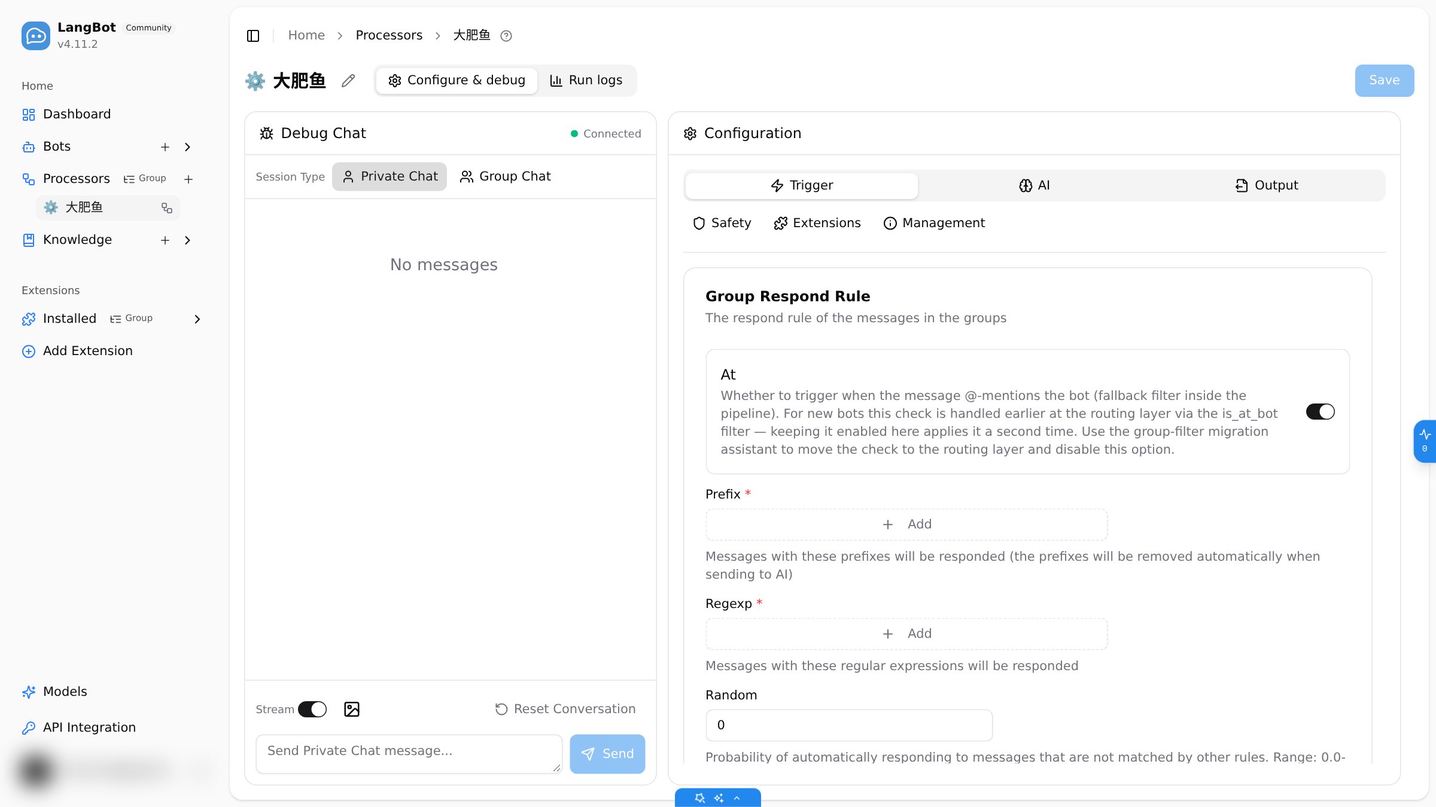Viewport: 1436px width, 807px height.
Task: Click the pencil edit icon next to 大肥鱼
Action: [x=348, y=81]
